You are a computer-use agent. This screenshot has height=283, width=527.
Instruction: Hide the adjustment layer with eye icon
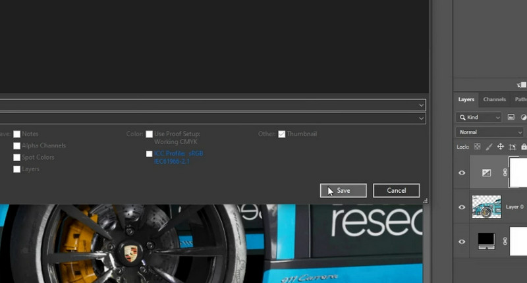coord(462,173)
